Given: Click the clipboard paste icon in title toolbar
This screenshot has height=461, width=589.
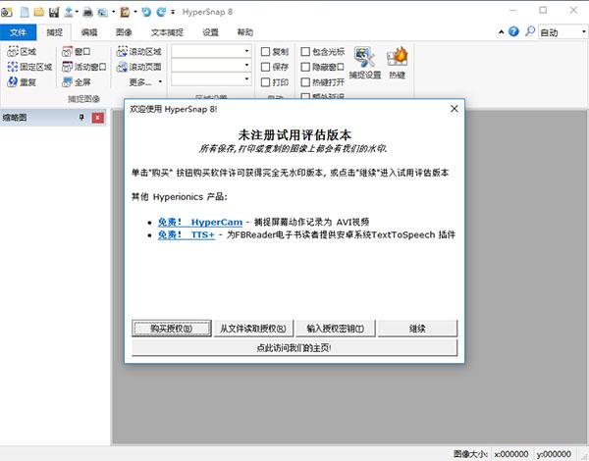Looking at the screenshot, I should [x=125, y=12].
